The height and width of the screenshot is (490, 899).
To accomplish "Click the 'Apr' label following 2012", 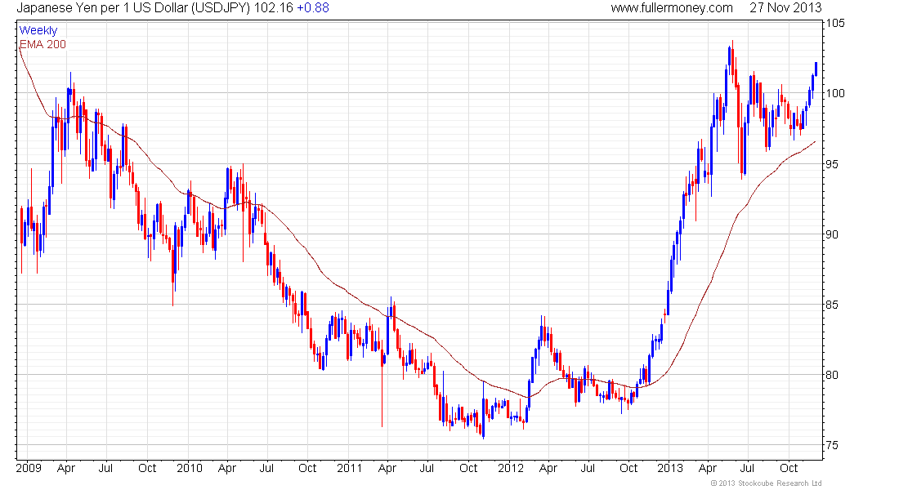I will coord(548,469).
